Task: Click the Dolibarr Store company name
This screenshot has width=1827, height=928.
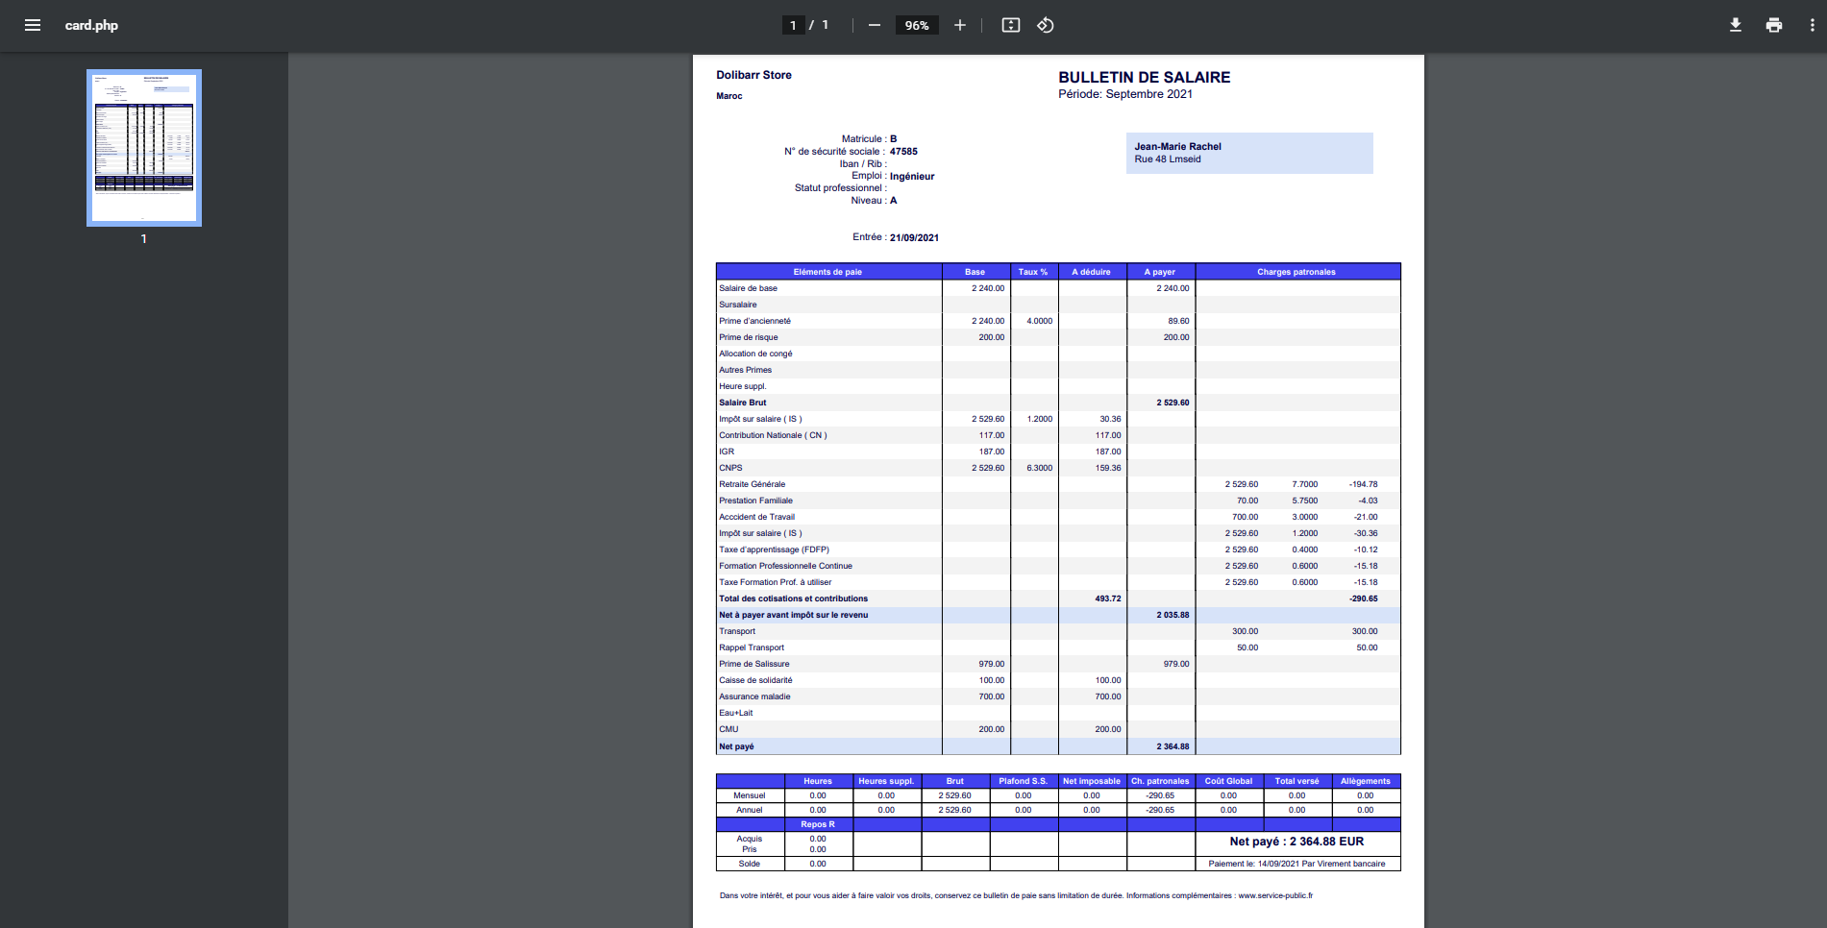Action: [753, 75]
